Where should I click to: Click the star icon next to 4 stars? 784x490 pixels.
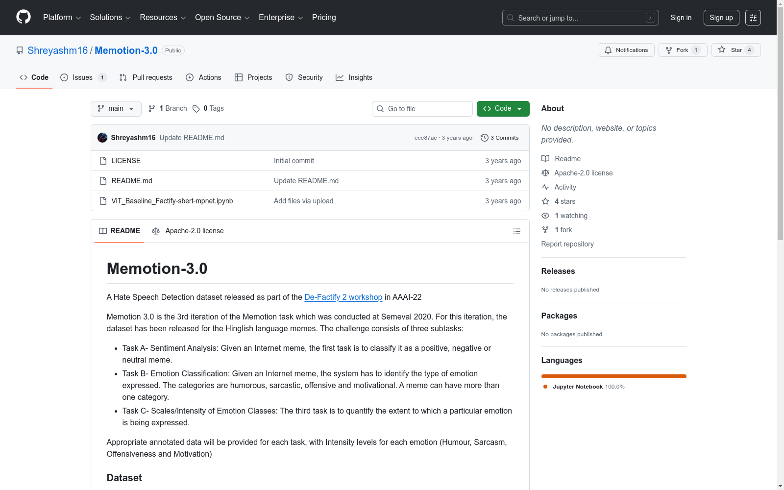(x=545, y=201)
